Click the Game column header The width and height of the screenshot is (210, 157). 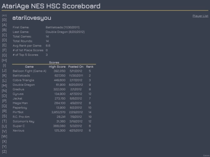[29, 67]
